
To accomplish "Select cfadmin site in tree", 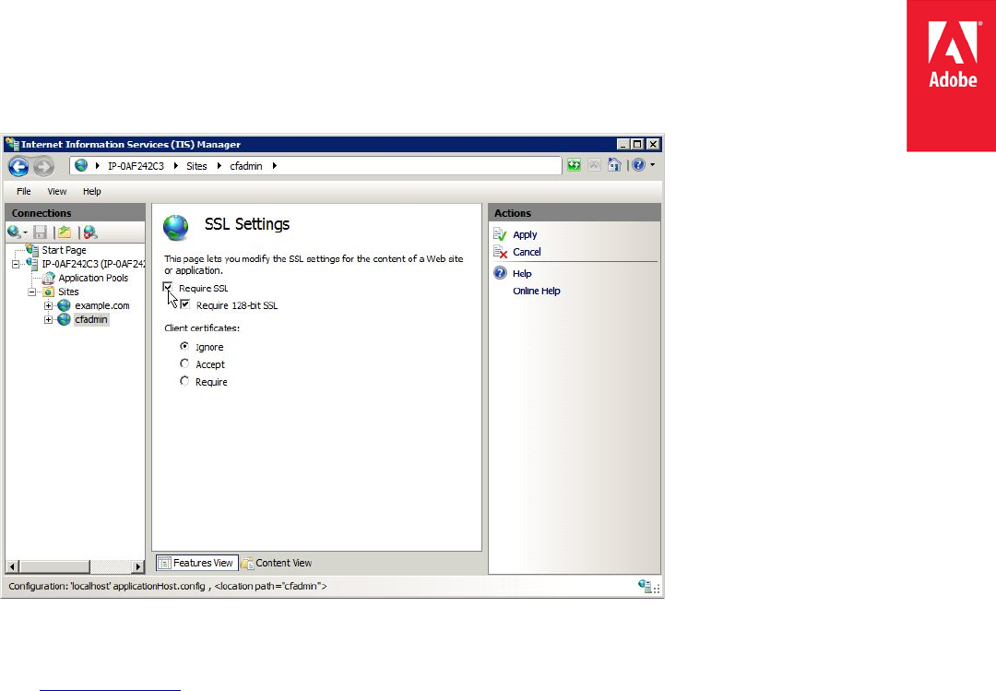I will click(x=91, y=320).
